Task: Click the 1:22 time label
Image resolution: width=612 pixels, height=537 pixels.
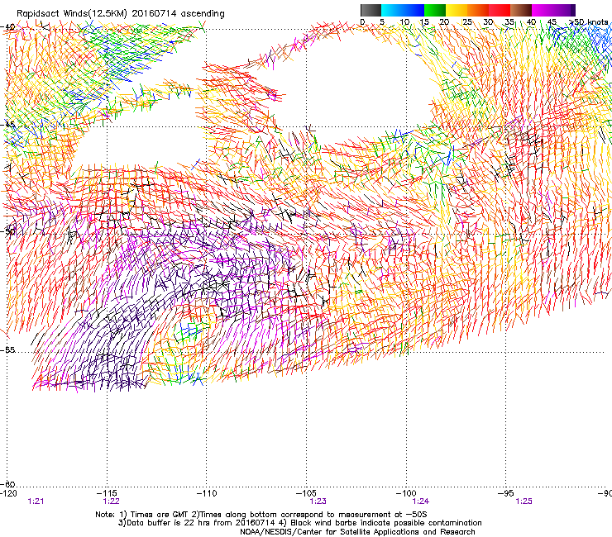Action: click(x=112, y=501)
